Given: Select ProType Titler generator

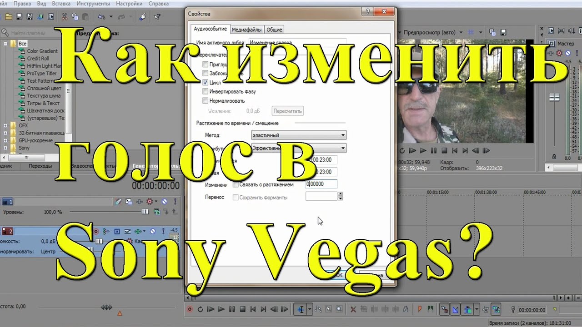Looking at the screenshot, I should pyautogui.click(x=41, y=73).
